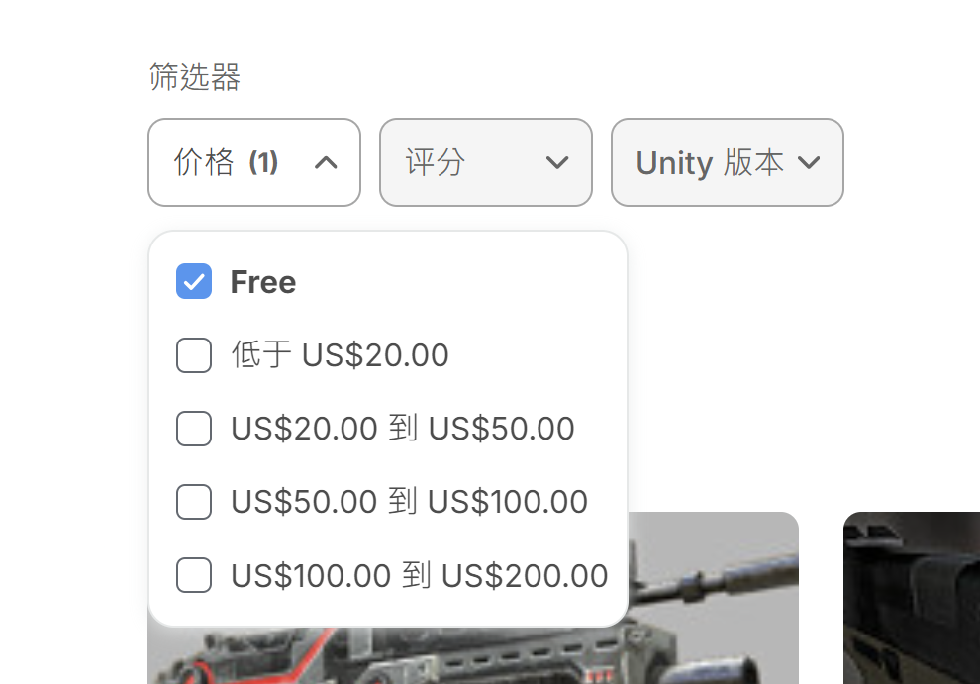This screenshot has width=980, height=684.
Task: Select the US$50.00 到 US$100.00 label
Action: coord(410,502)
